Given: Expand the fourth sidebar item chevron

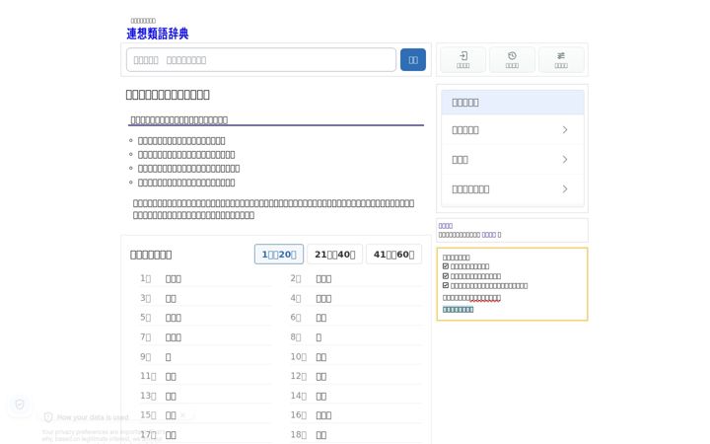Looking at the screenshot, I should pos(565,188).
